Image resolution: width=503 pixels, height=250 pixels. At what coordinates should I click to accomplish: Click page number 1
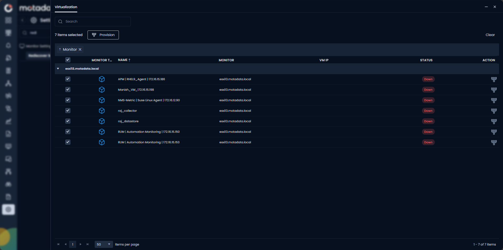coord(73,244)
